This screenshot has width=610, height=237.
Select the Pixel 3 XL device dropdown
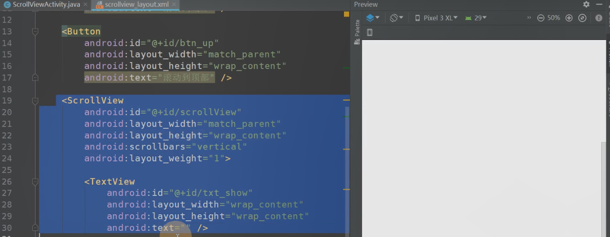(436, 18)
